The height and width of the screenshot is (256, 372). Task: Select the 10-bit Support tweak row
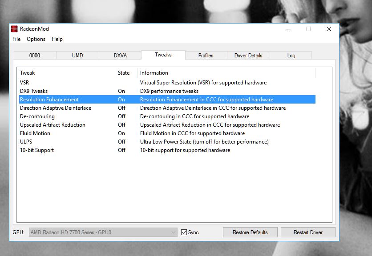167,150
